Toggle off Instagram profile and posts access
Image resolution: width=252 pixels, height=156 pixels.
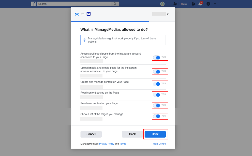click(157, 57)
